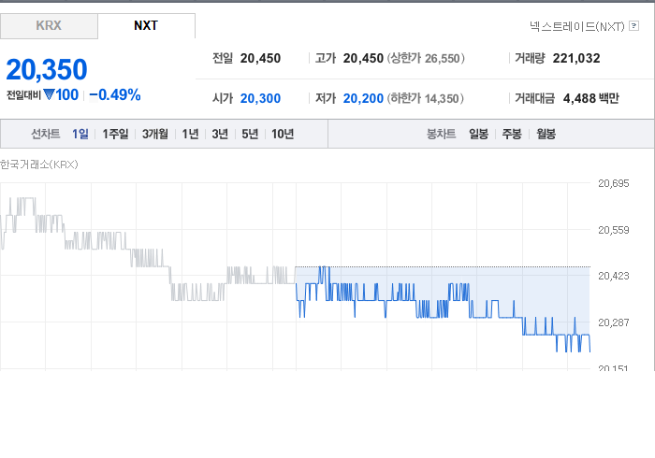This screenshot has width=655, height=458.
Task: Click the 20,559 axis label
Action: [614, 230]
